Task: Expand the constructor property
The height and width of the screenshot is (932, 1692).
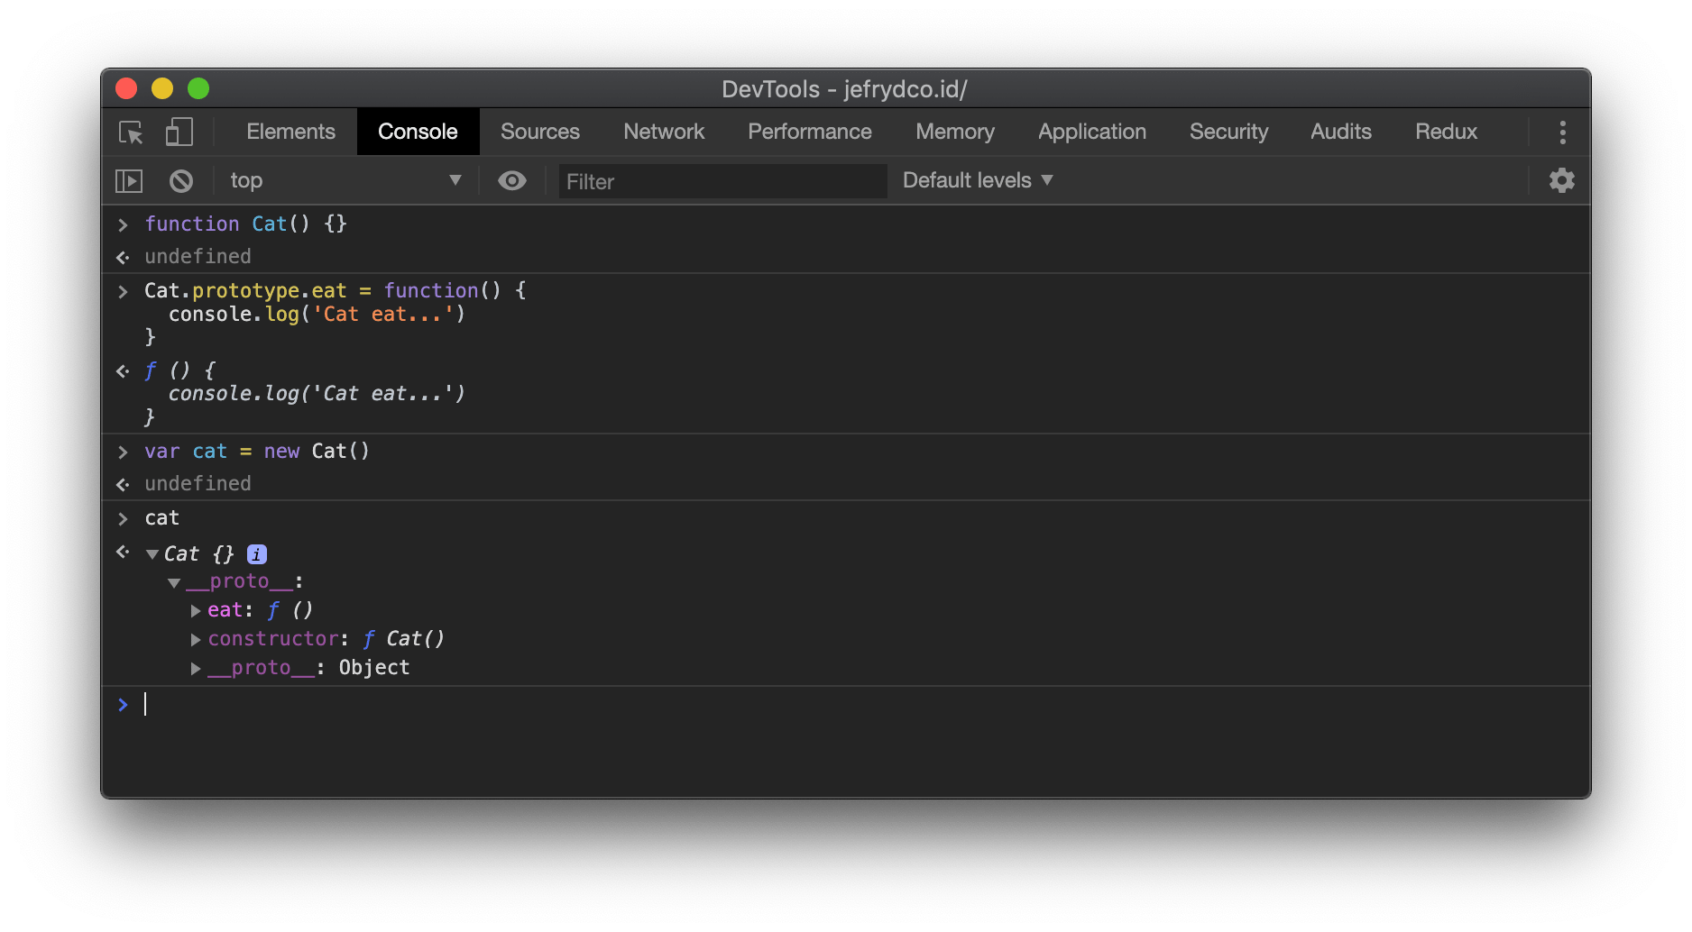Action: (x=195, y=640)
